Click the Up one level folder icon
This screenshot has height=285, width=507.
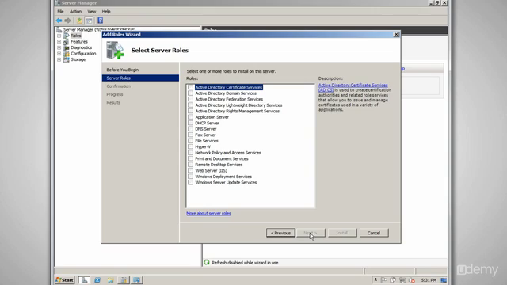(79, 21)
